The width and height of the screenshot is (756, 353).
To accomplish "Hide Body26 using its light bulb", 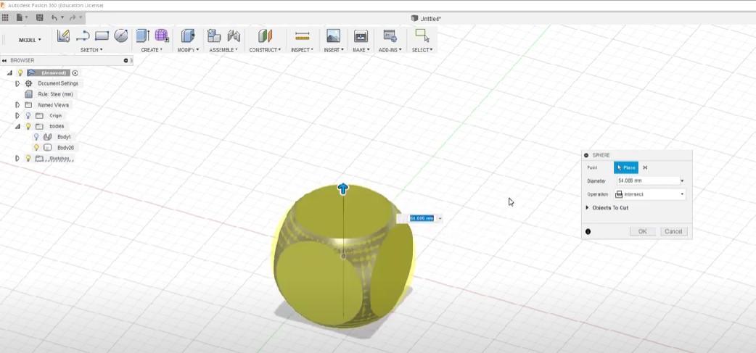I will click(36, 148).
